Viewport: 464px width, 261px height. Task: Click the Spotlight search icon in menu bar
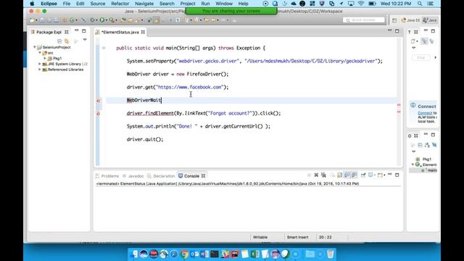pos(420,4)
